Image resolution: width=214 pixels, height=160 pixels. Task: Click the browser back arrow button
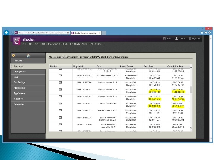[6, 33]
